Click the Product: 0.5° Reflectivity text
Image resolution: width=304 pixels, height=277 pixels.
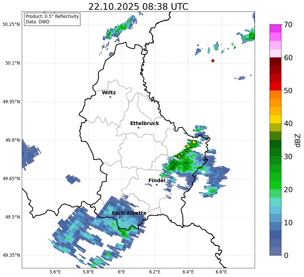(x=52, y=16)
